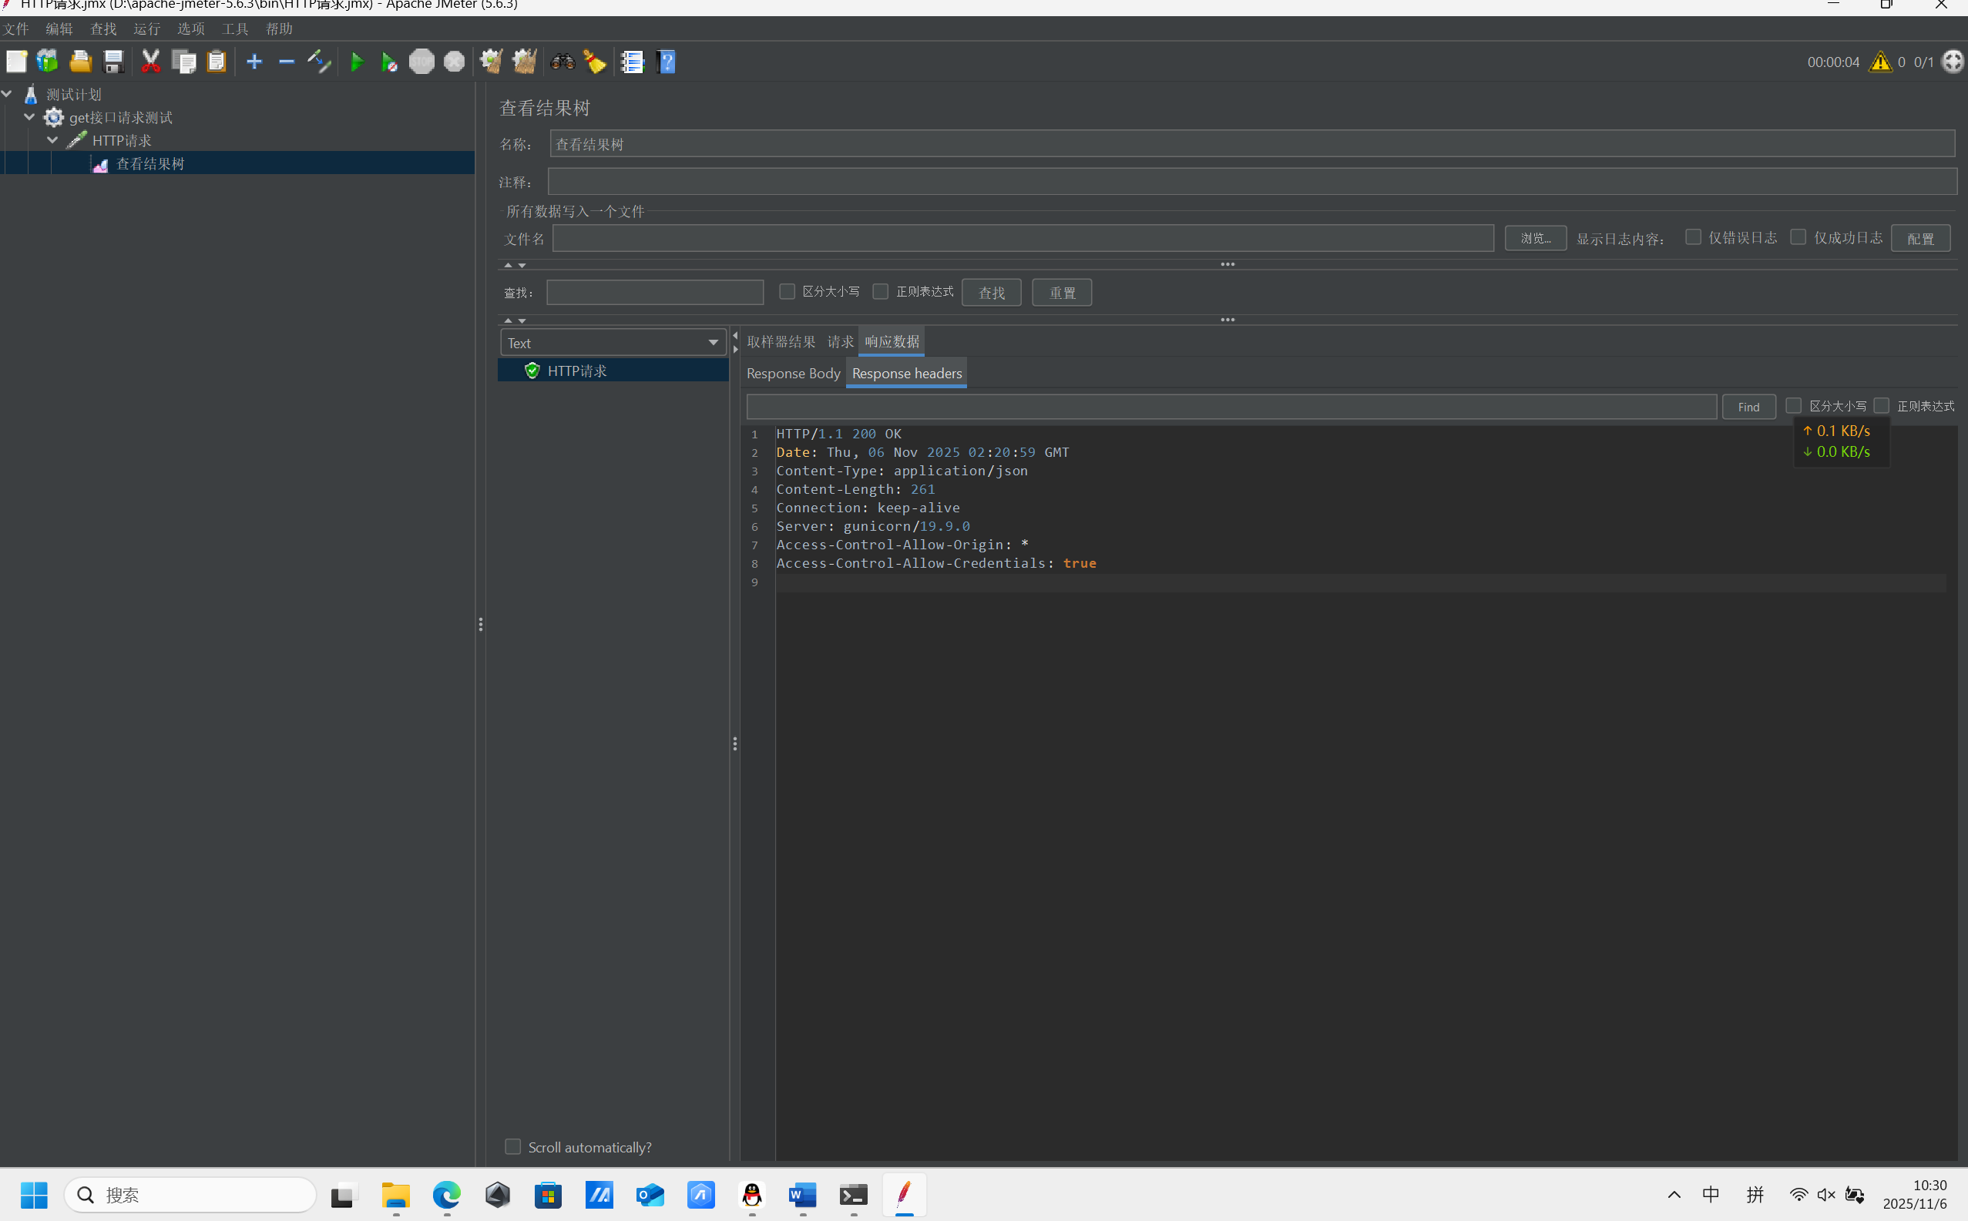Click Start no pauses toolbar icon
1968x1221 pixels.
click(388, 62)
